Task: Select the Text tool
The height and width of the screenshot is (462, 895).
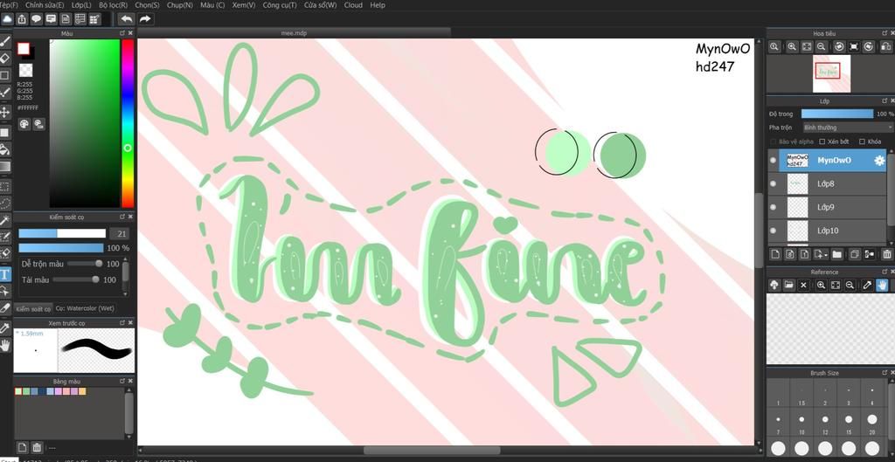Action: click(4, 274)
